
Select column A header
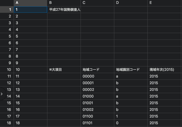[30, 3]
